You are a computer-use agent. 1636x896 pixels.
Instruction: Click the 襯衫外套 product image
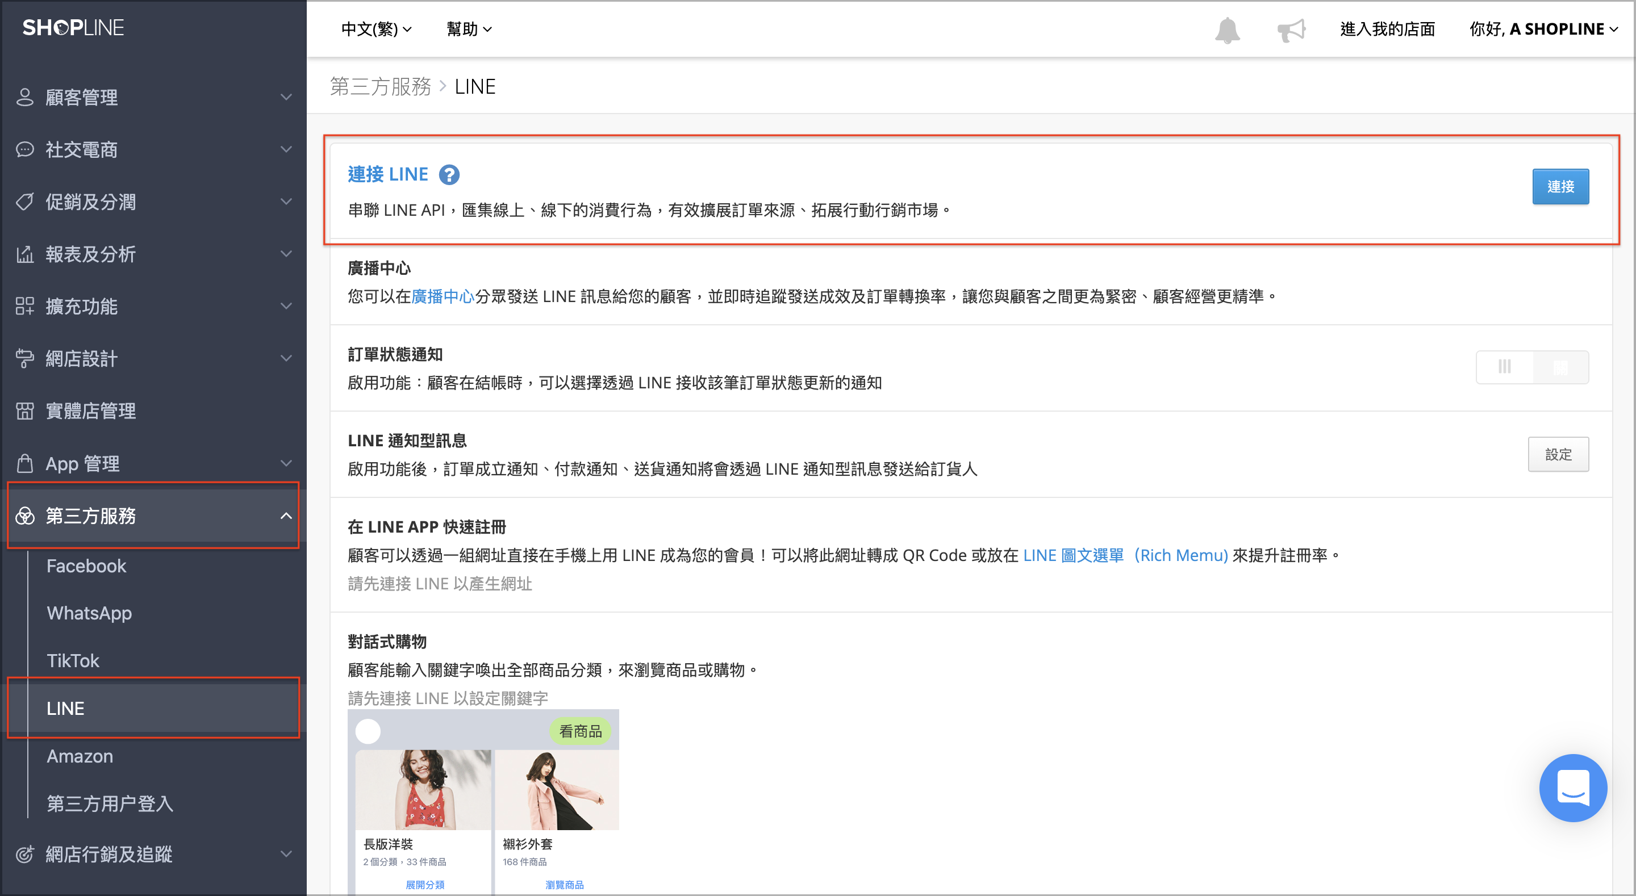557,789
